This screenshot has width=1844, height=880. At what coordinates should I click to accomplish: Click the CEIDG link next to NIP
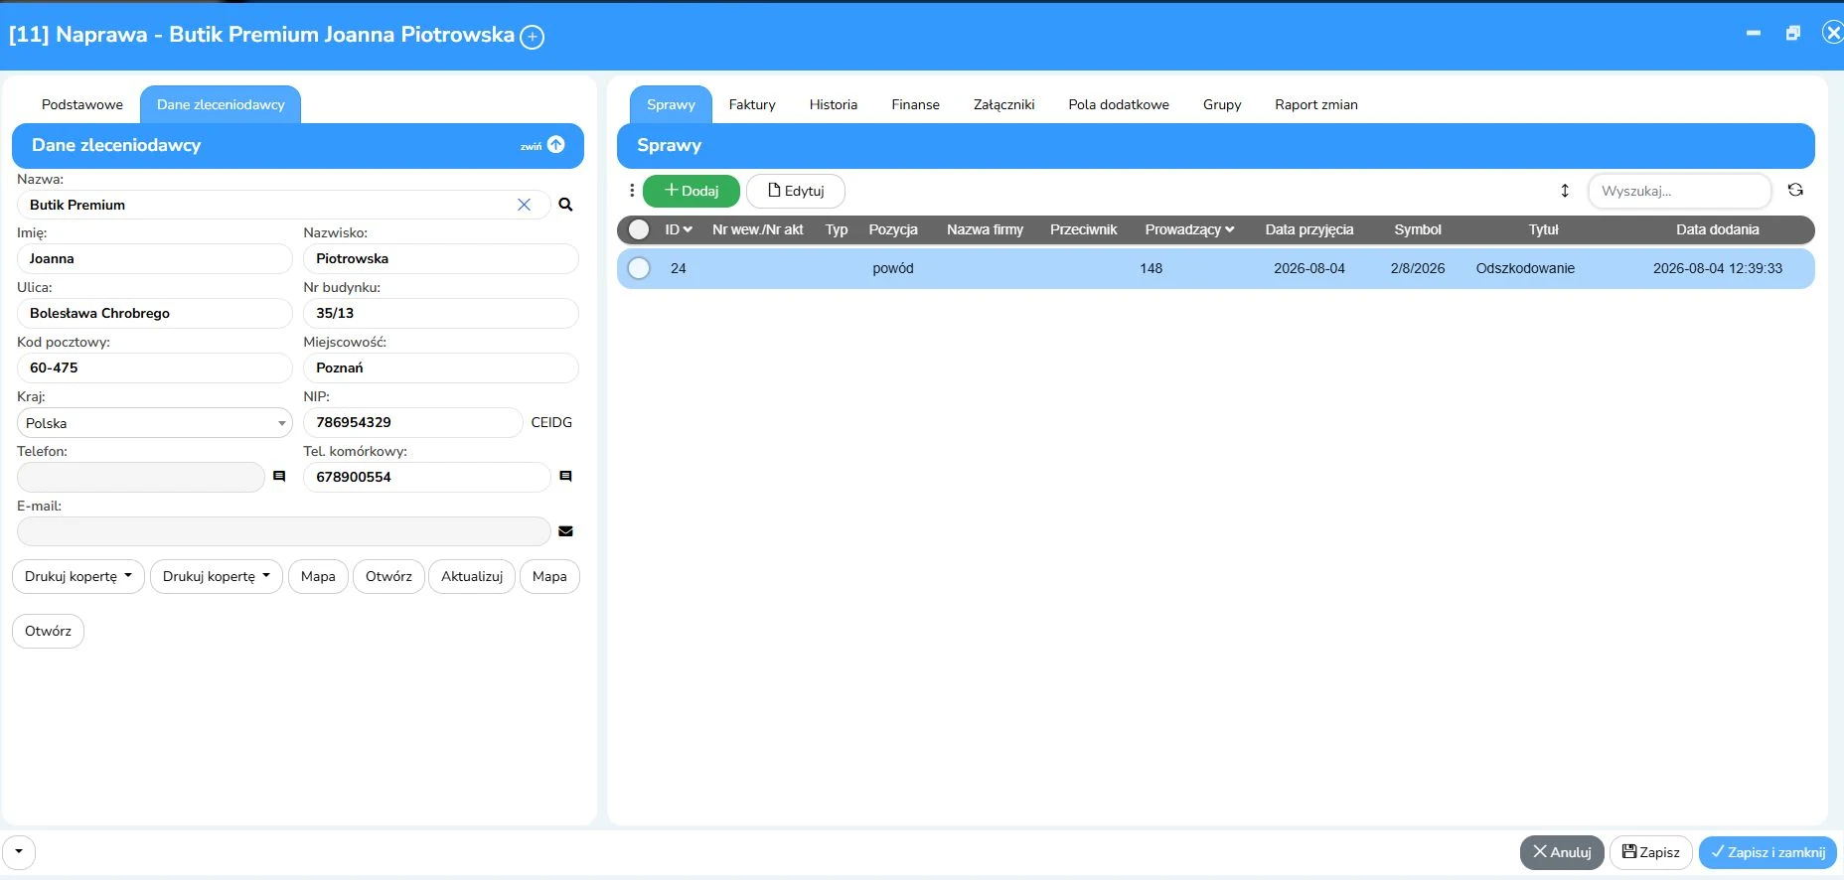tap(551, 422)
